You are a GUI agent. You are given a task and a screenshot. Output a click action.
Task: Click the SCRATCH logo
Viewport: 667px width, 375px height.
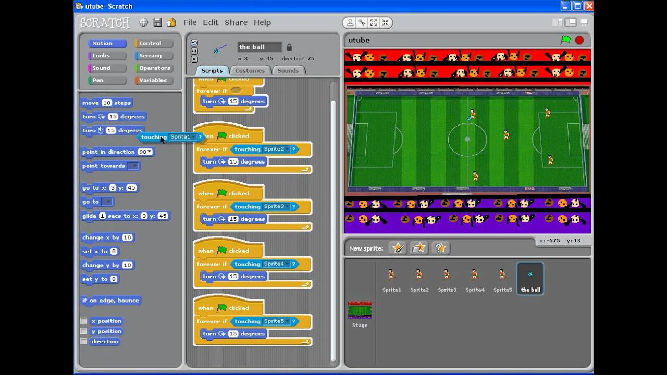click(x=105, y=22)
